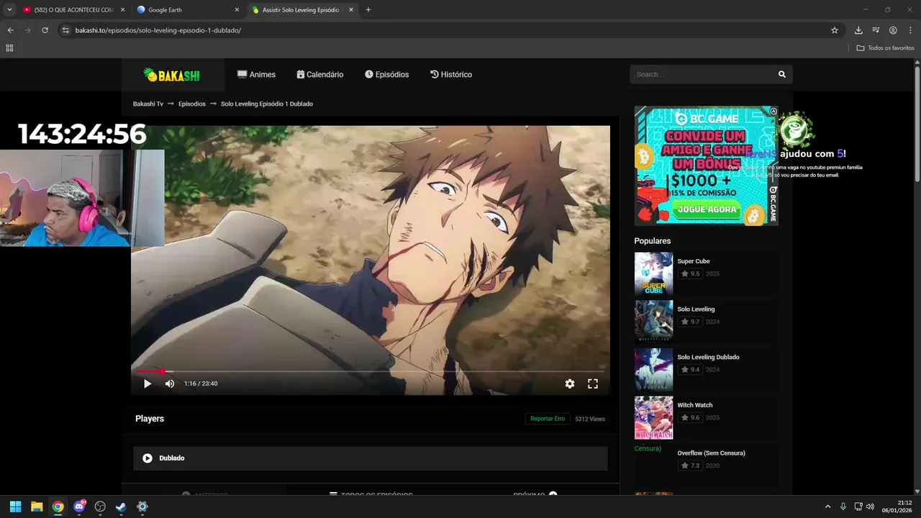This screenshot has height=518, width=921.
Task: Bookmark this page with the star icon
Action: (835, 30)
